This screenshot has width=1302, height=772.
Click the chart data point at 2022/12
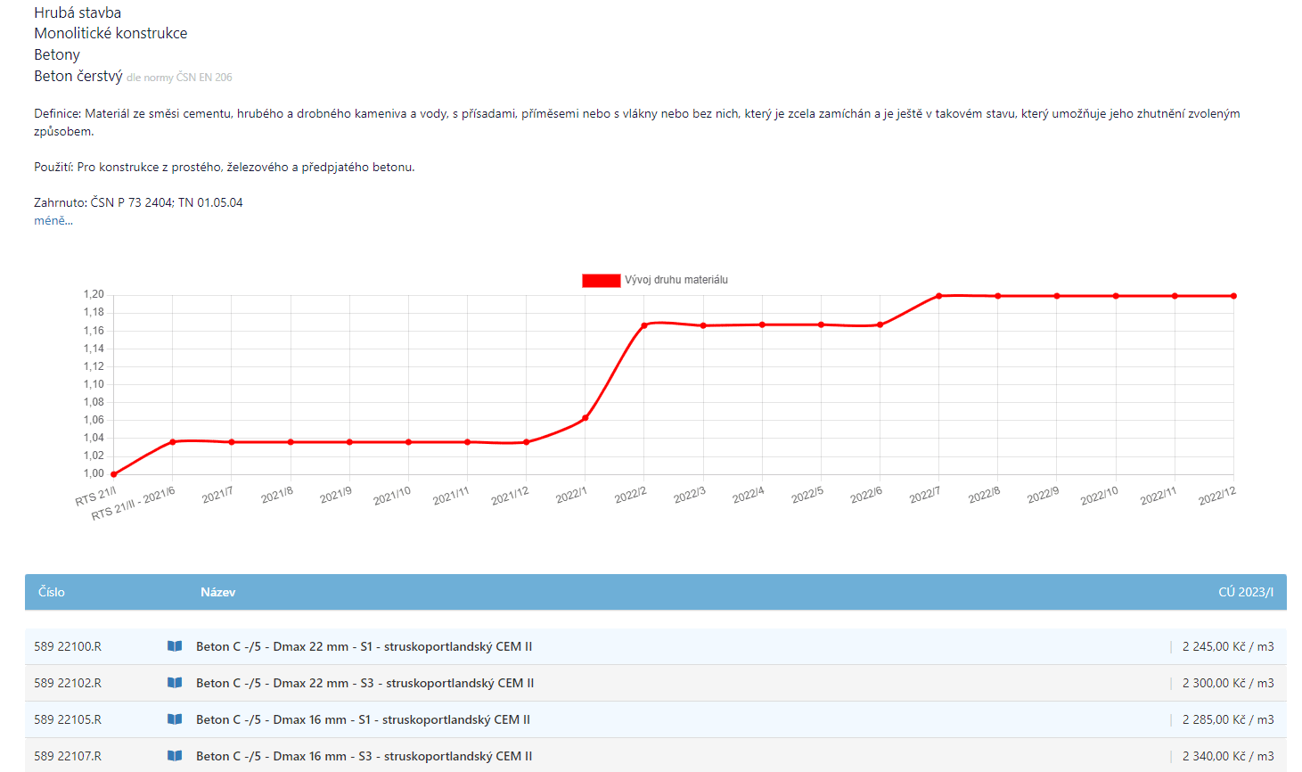(1233, 296)
